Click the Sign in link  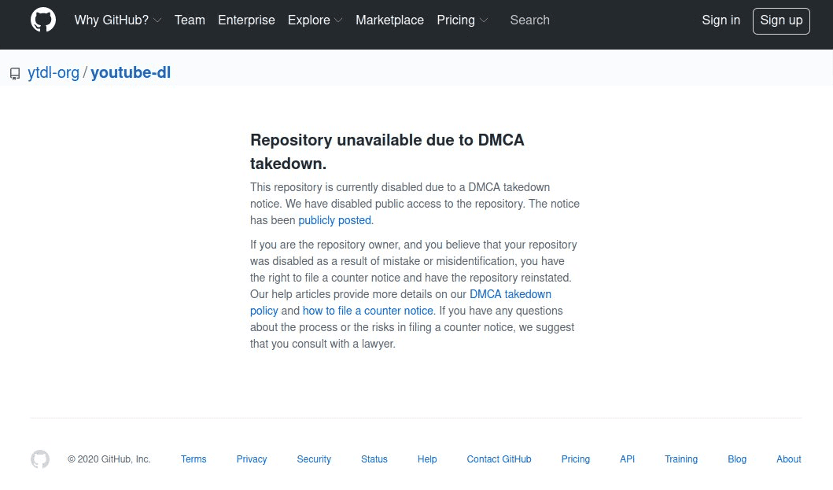[x=721, y=20]
